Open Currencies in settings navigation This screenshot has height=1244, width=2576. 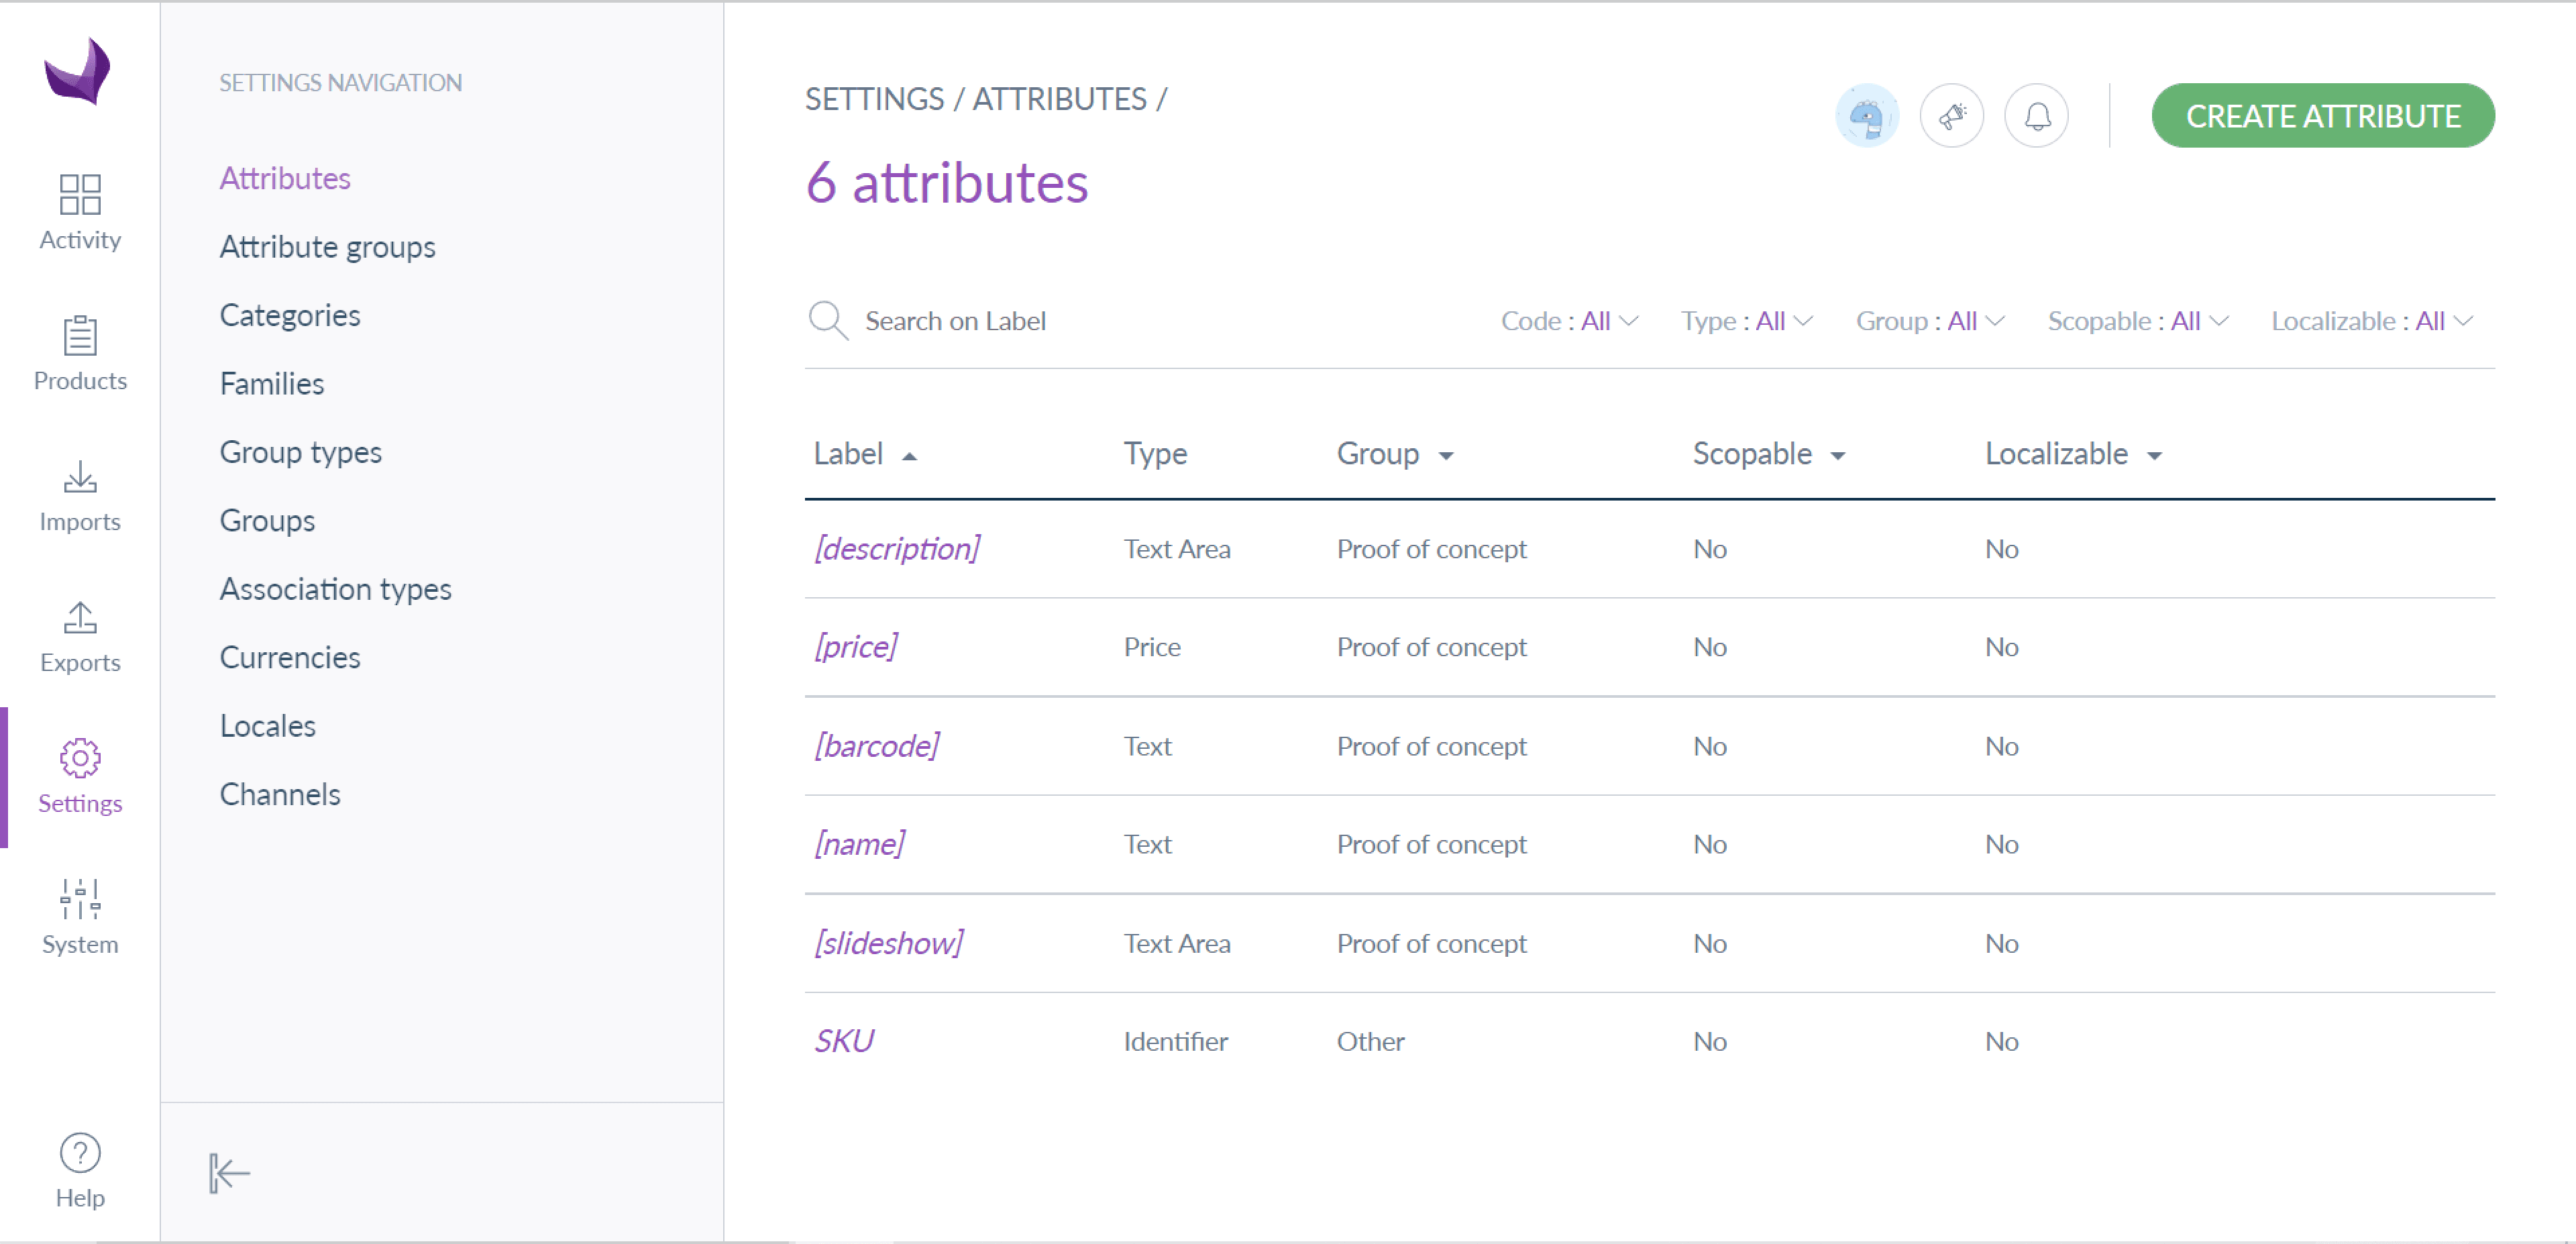tap(290, 658)
